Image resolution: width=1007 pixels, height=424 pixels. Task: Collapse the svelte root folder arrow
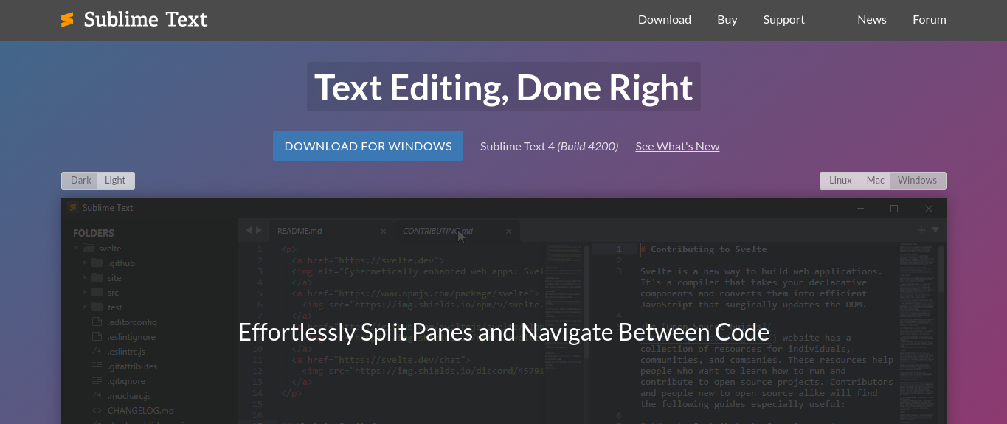coord(75,249)
